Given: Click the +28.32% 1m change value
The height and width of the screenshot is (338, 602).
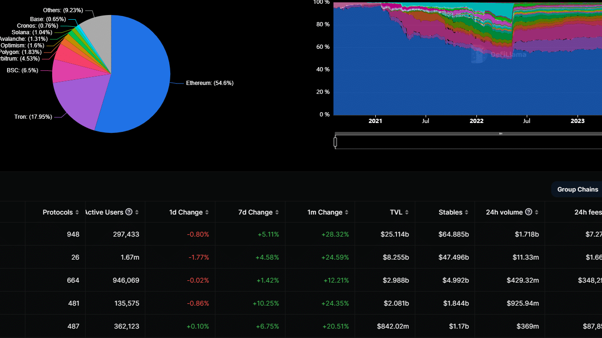Looking at the screenshot, I should (x=335, y=234).
